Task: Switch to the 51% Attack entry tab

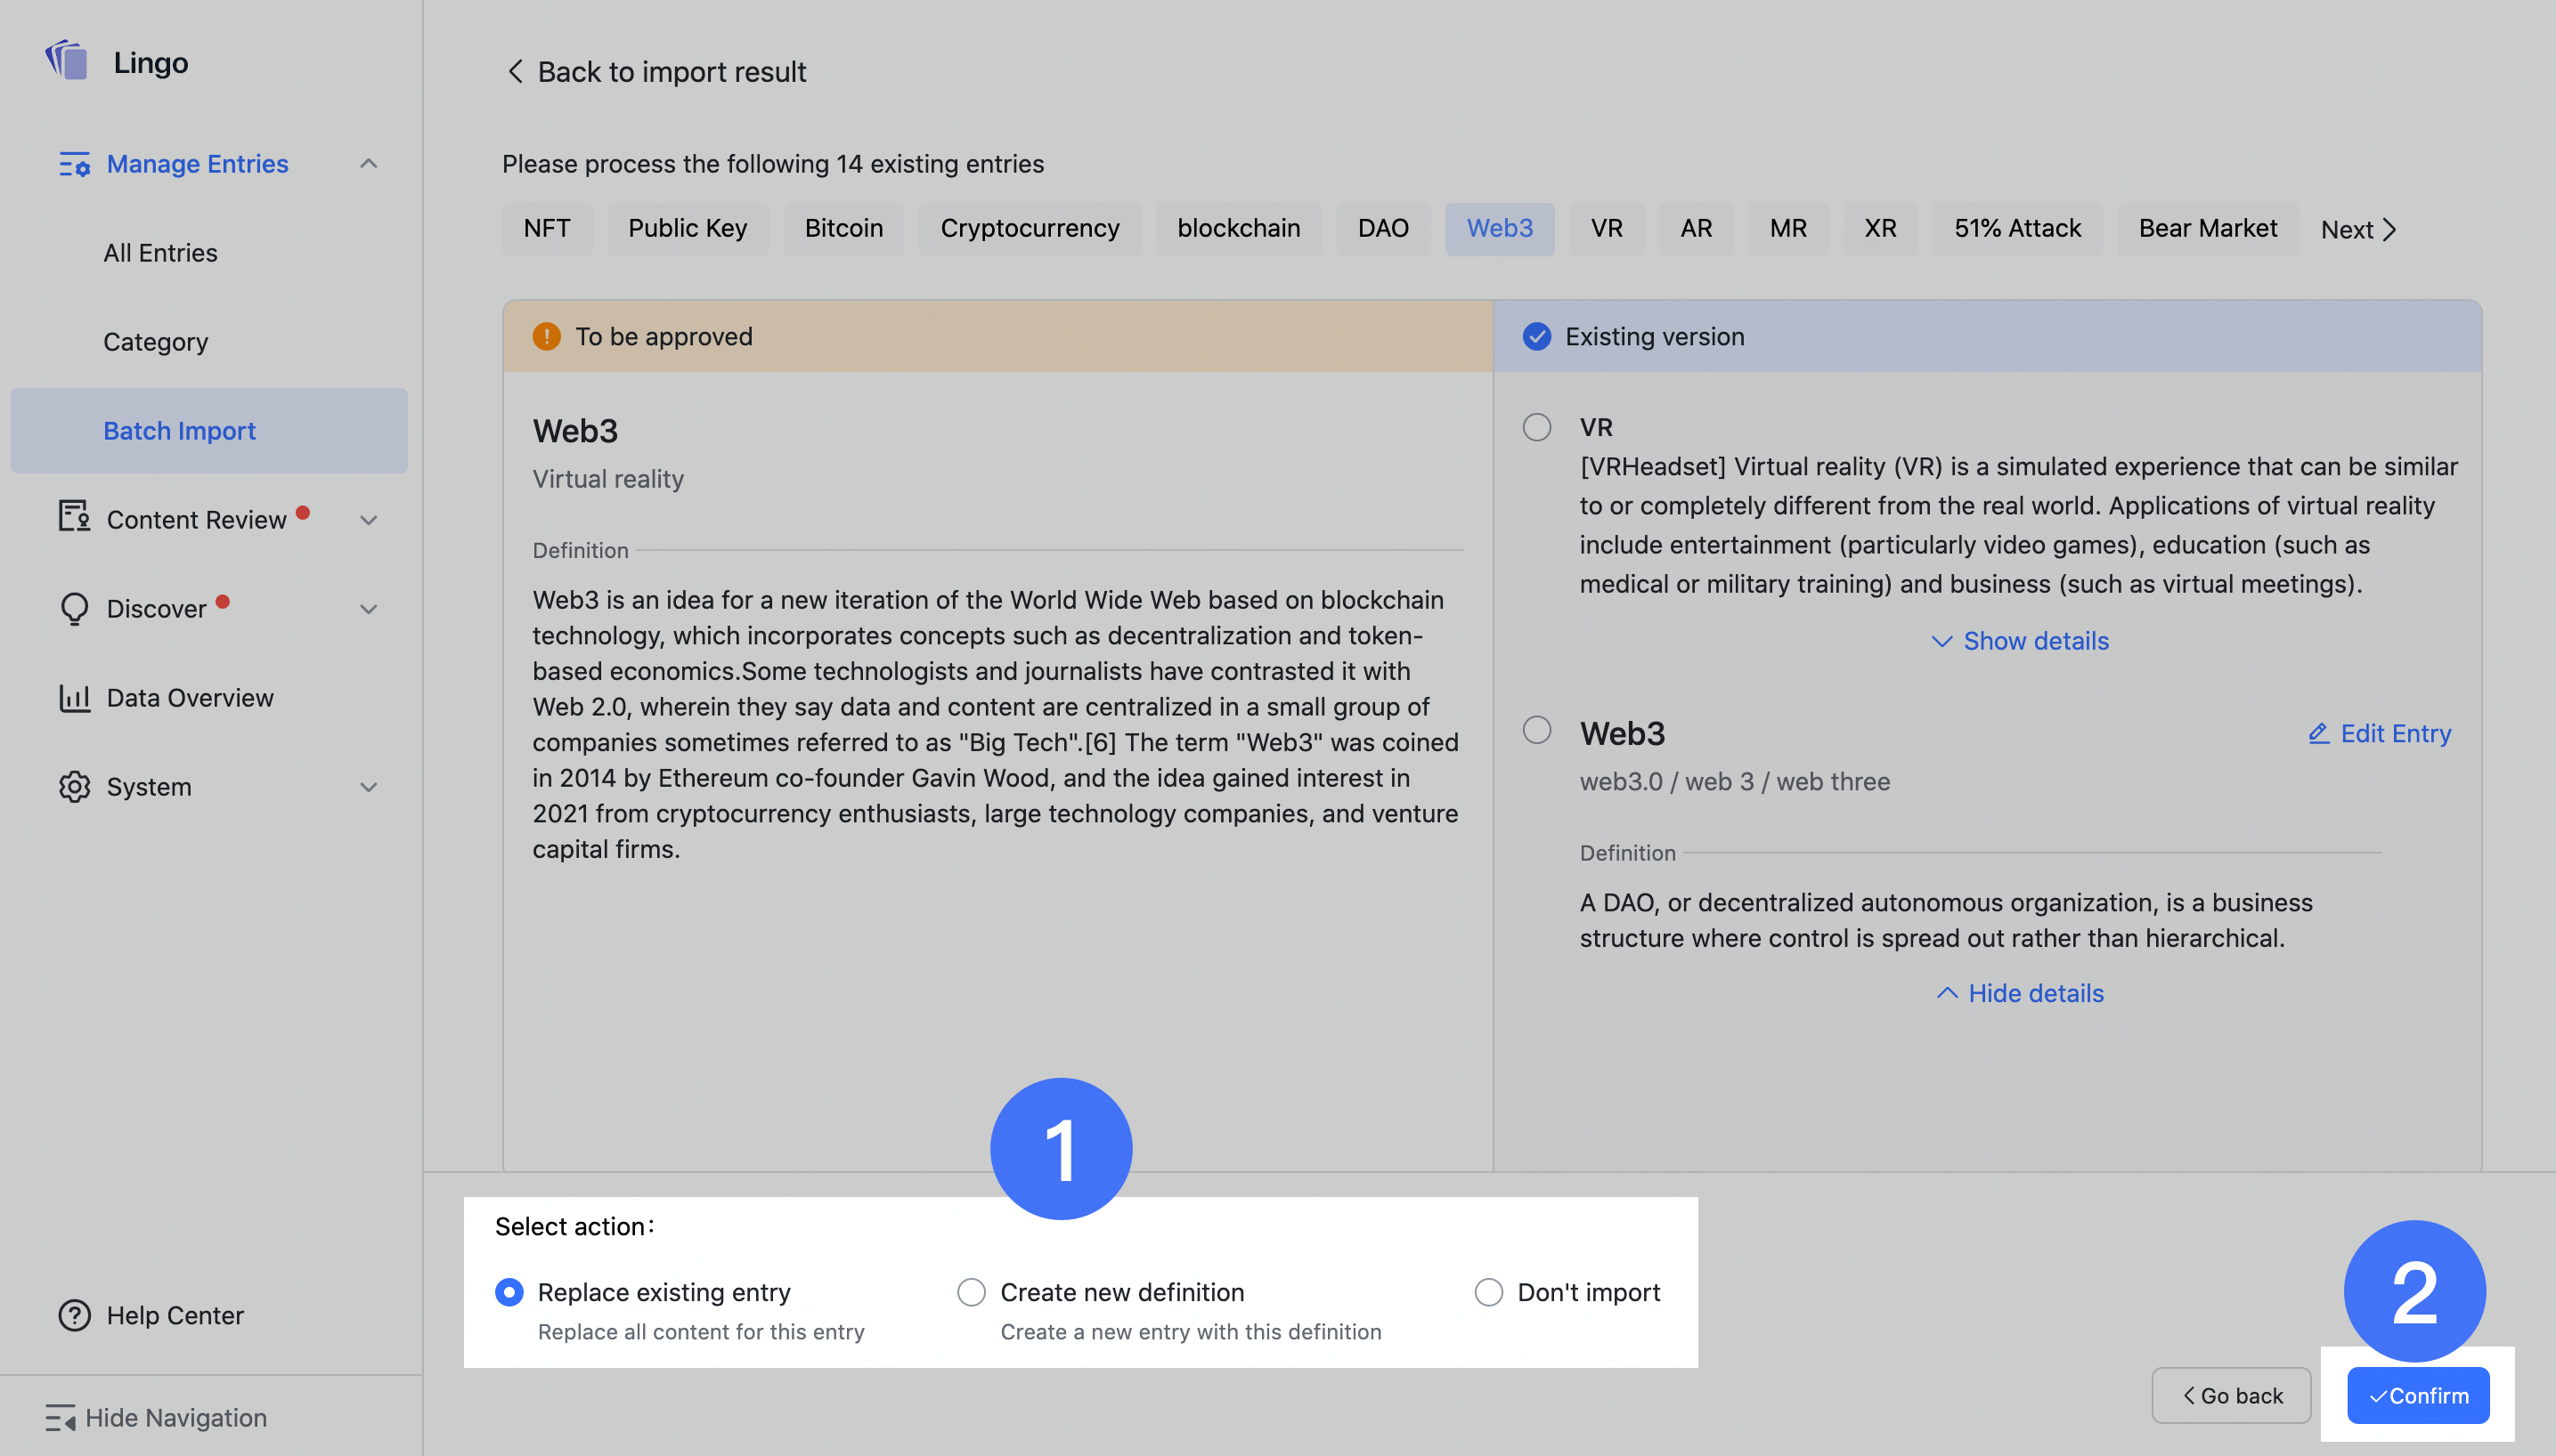Action: coord(2017,229)
